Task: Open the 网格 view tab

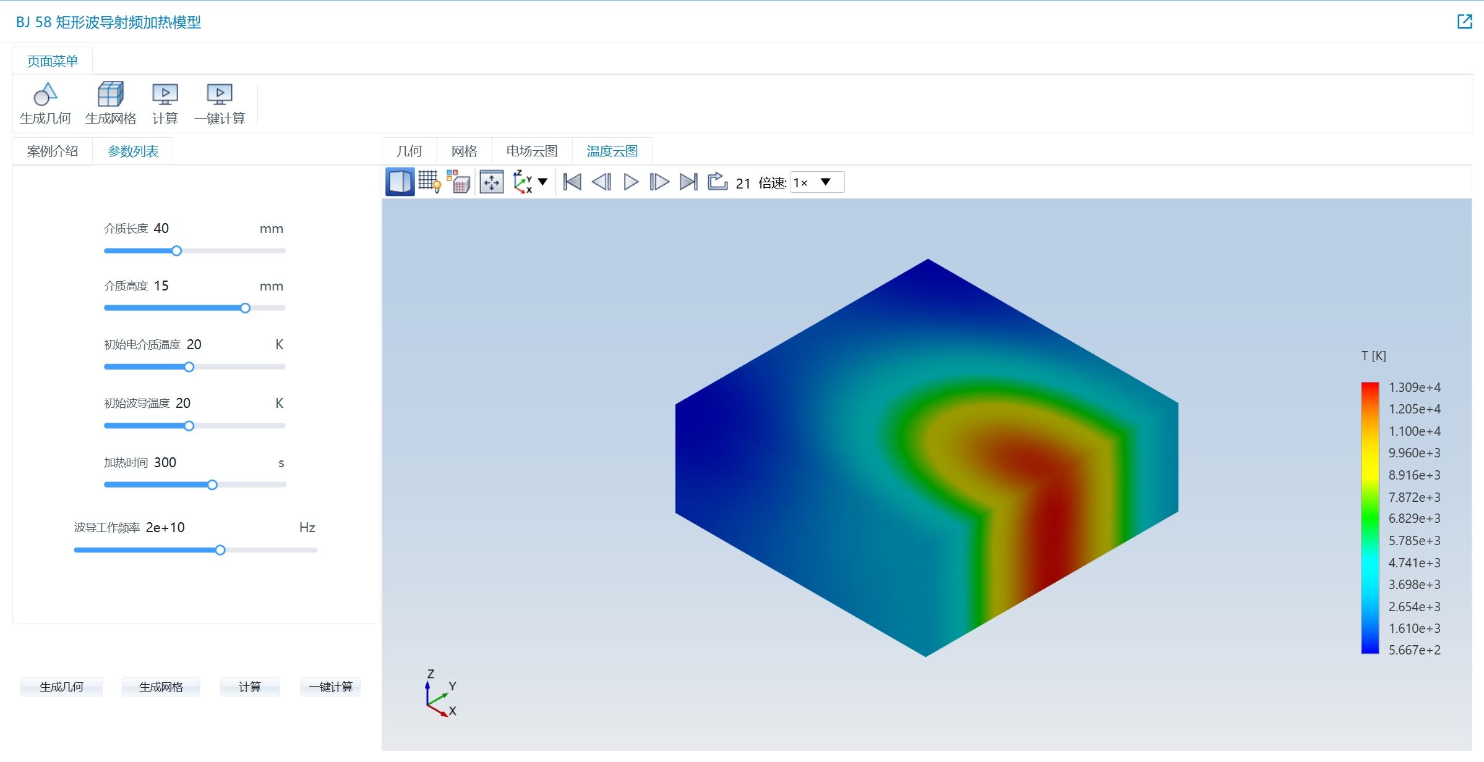Action: 464,151
